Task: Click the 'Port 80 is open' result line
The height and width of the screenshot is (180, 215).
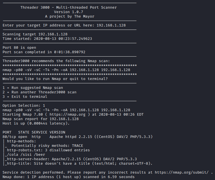Action: click(x=19, y=47)
